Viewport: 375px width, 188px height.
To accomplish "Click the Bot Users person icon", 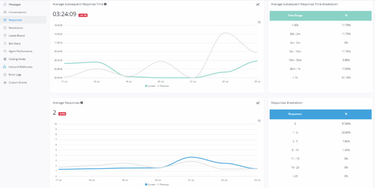I will pos(5,43).
